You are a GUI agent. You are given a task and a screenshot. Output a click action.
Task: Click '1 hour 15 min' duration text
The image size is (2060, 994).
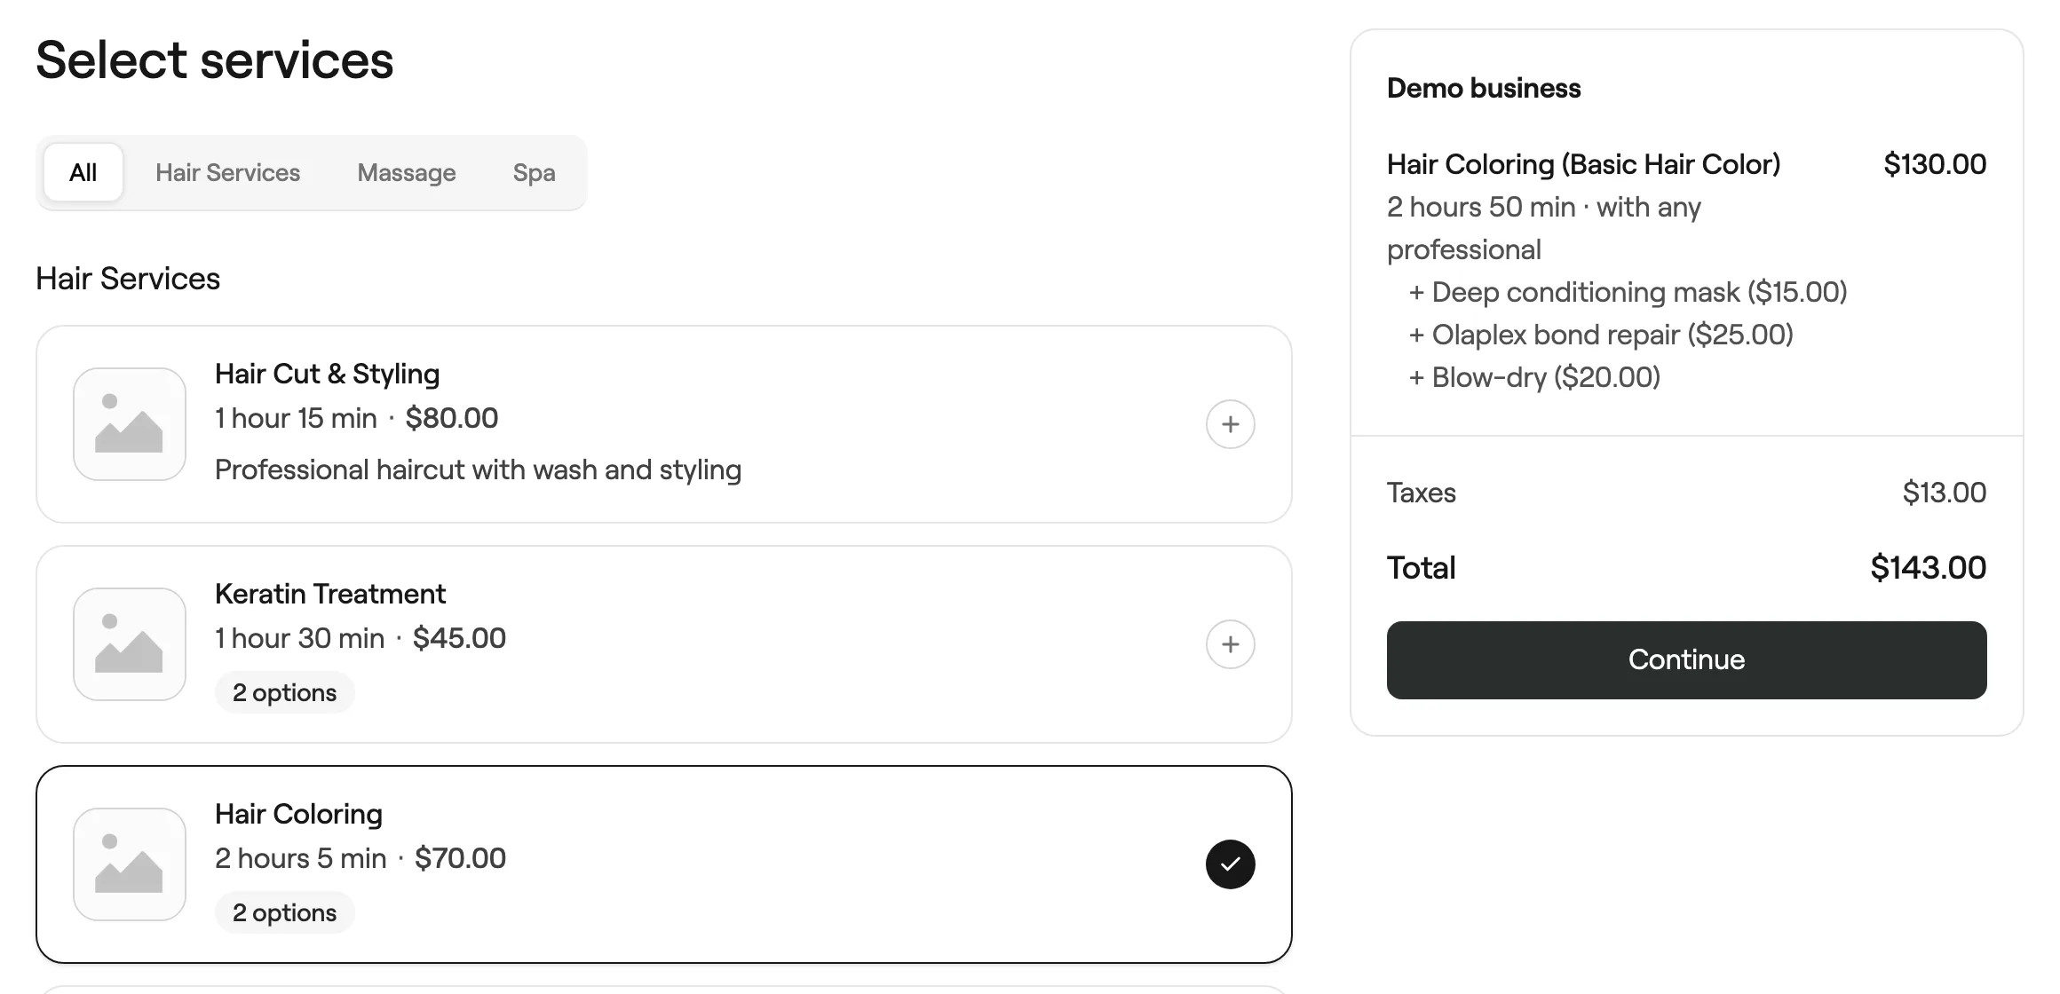pos(296,418)
